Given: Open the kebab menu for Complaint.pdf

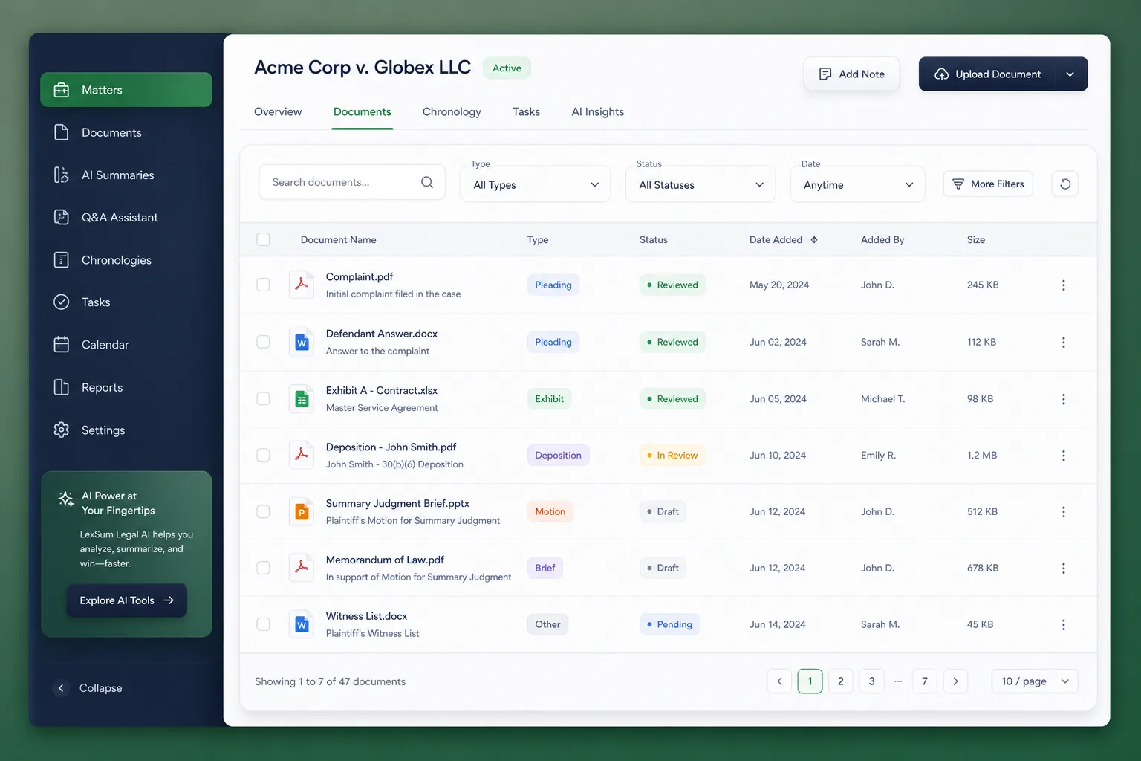Looking at the screenshot, I should coord(1063,285).
